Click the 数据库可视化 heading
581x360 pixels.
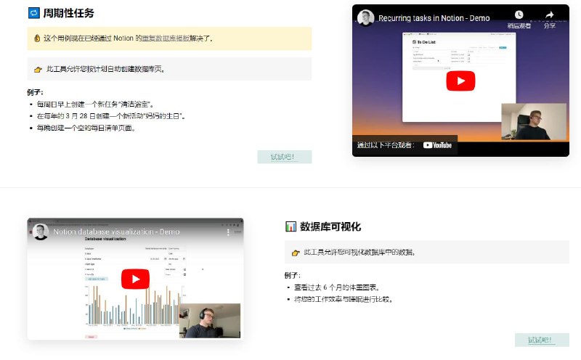(330, 226)
